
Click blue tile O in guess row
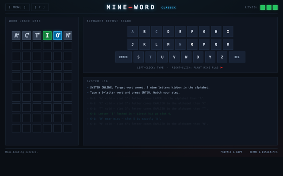point(57,35)
